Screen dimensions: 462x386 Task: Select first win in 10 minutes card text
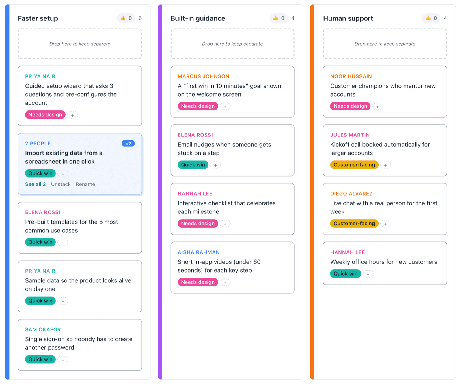tap(229, 90)
